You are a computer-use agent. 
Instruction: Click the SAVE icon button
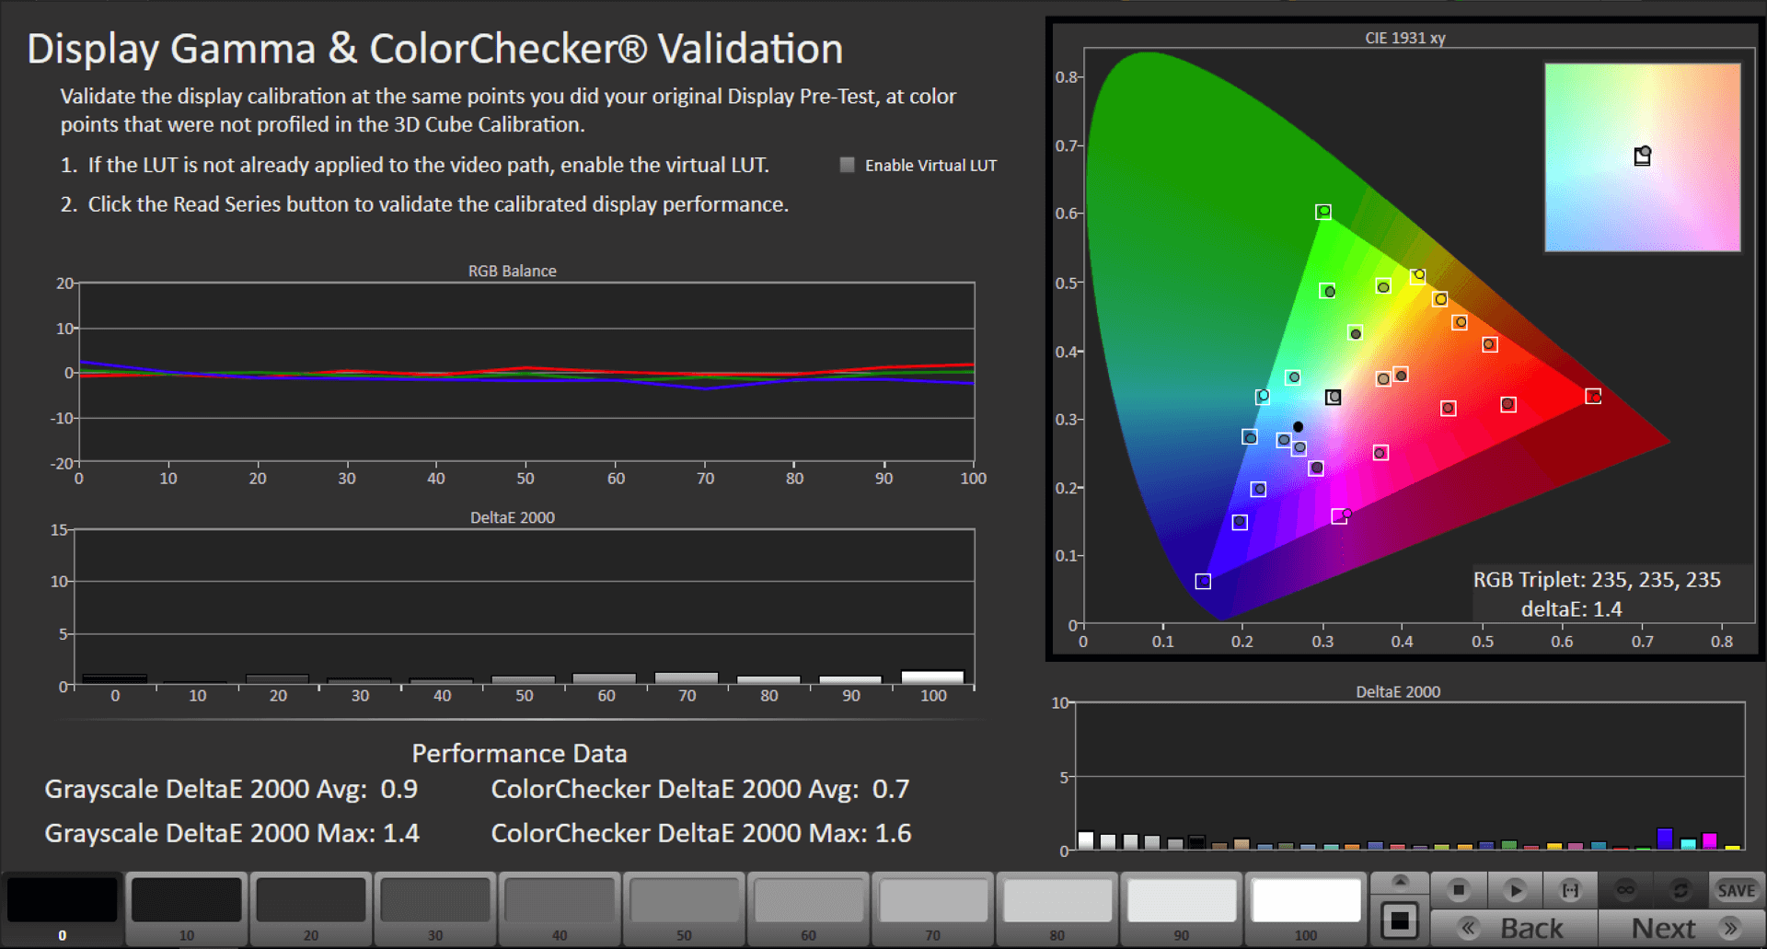pyautogui.click(x=1736, y=890)
